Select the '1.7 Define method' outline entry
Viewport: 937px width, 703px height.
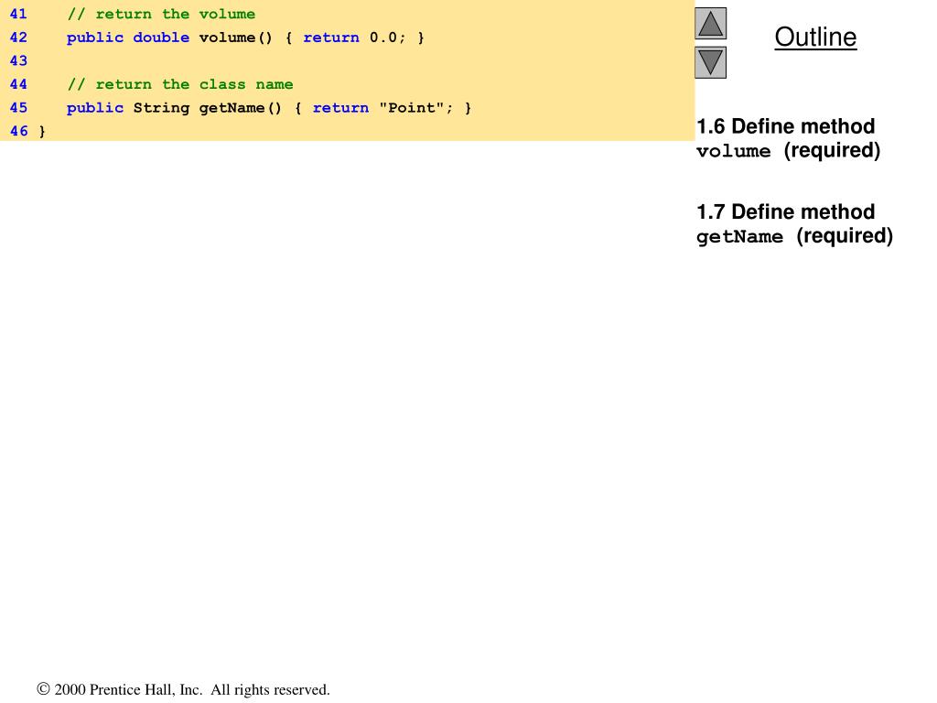pyautogui.click(x=785, y=211)
